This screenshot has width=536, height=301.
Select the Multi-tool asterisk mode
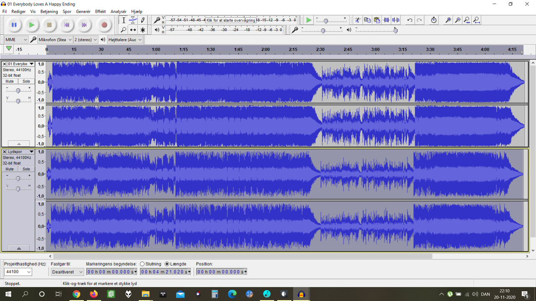pos(142,30)
